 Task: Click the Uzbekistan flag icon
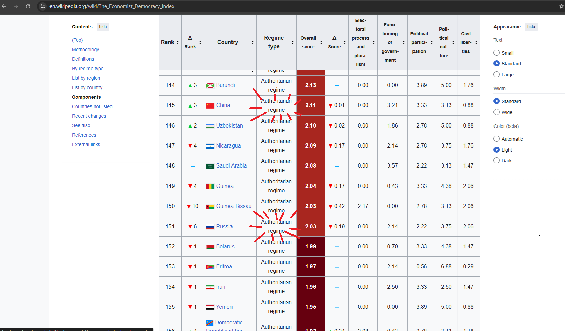point(210,126)
